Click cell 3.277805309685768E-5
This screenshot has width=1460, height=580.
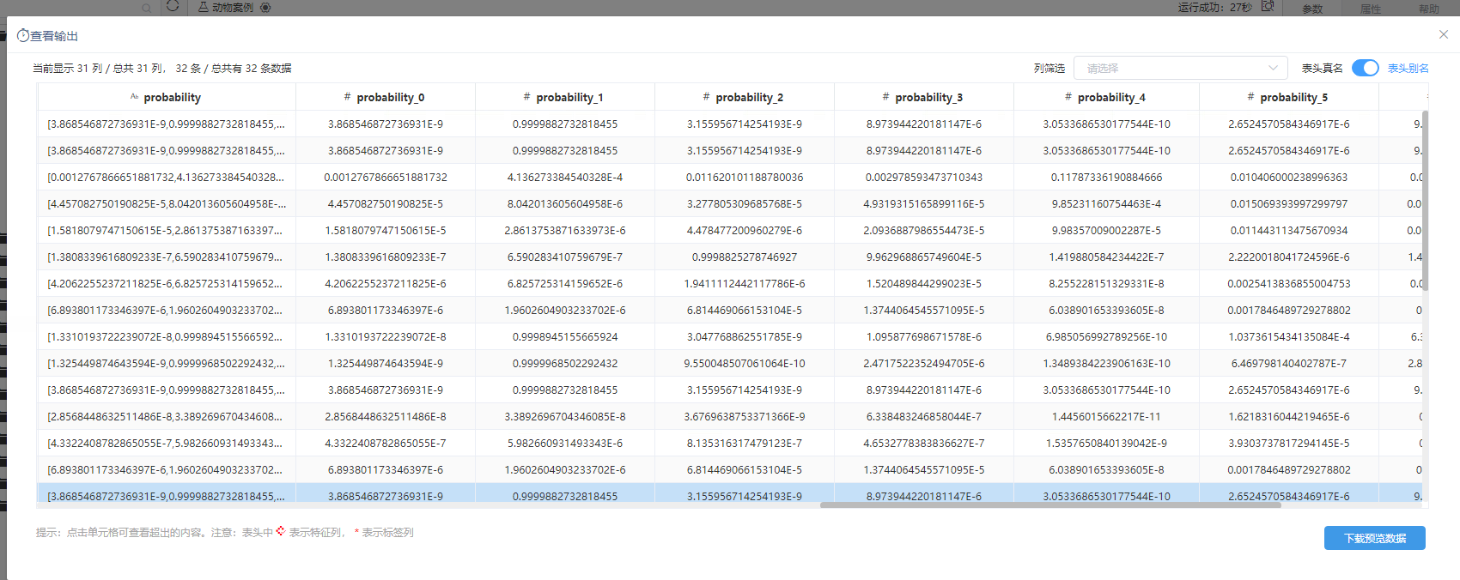click(x=744, y=203)
